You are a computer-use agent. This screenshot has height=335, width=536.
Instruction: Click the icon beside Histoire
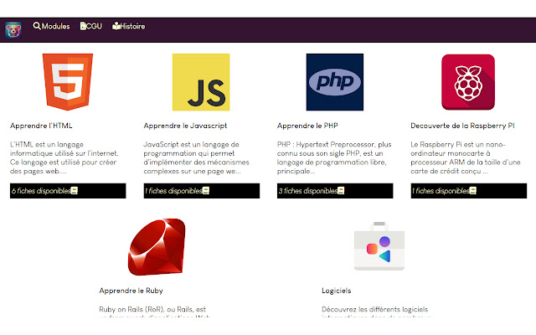pos(116,26)
